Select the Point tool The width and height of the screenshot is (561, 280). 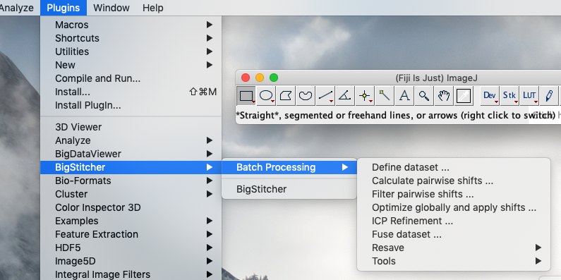click(x=365, y=96)
